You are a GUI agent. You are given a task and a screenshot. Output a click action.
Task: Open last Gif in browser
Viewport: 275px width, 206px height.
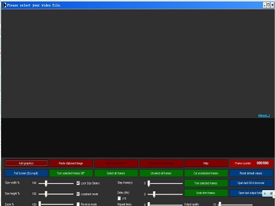point(251,183)
